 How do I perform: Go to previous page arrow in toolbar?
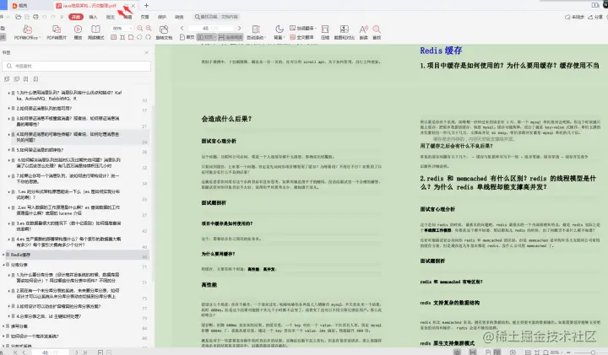182,29
